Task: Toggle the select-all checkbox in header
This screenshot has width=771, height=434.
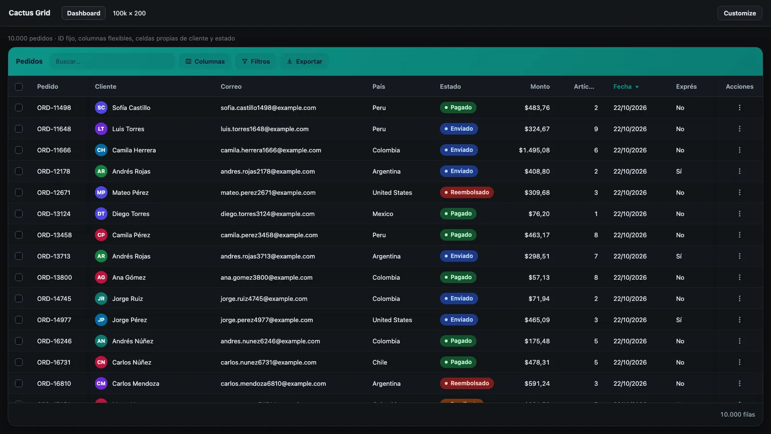Action: tap(19, 87)
